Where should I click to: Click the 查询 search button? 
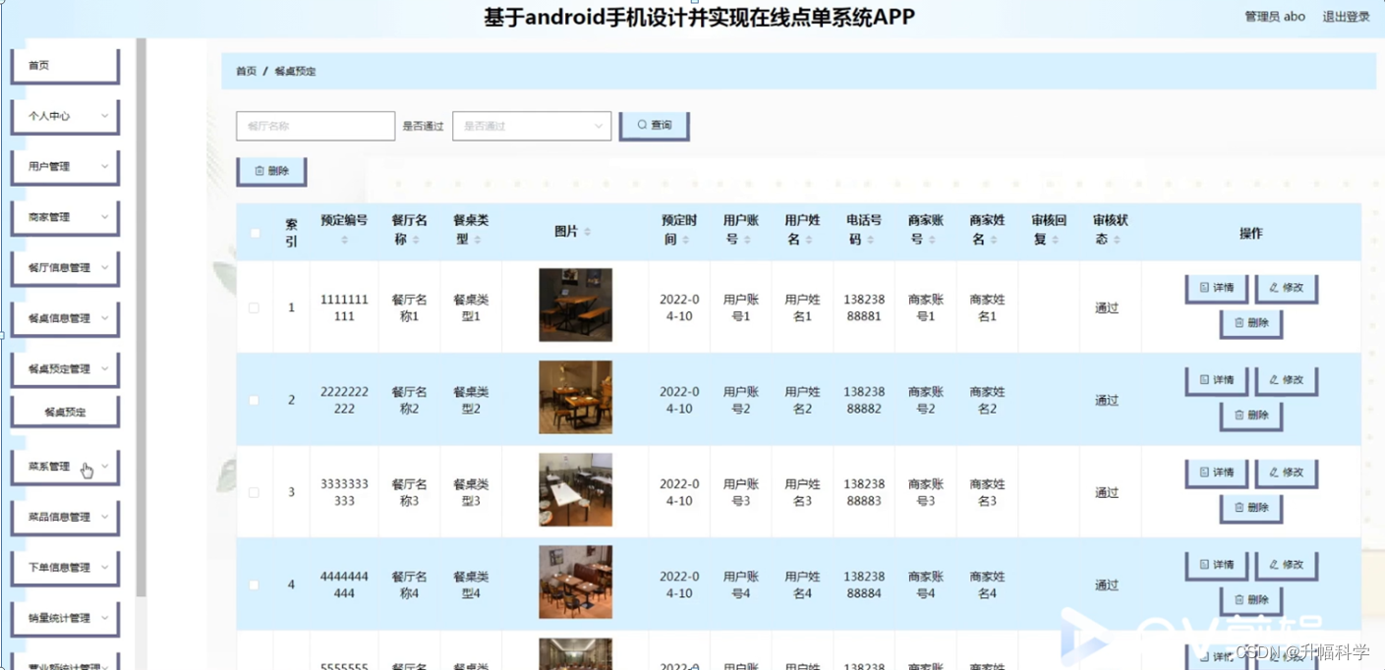[654, 126]
